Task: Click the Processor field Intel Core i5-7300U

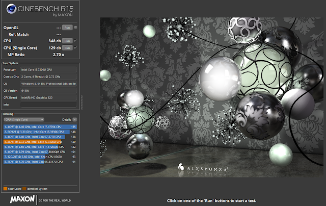Action: pos(48,70)
